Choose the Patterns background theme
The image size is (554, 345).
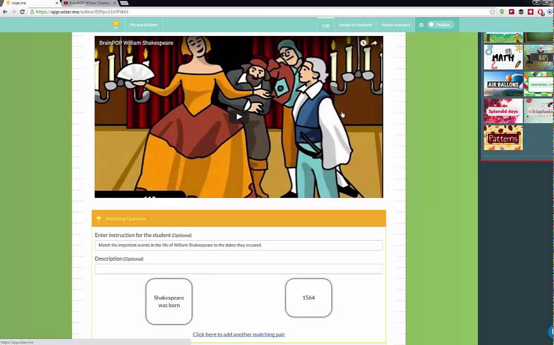503,138
